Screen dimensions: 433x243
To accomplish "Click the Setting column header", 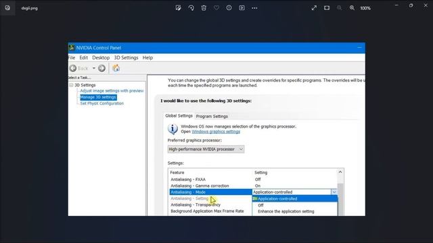I will pos(260,173).
